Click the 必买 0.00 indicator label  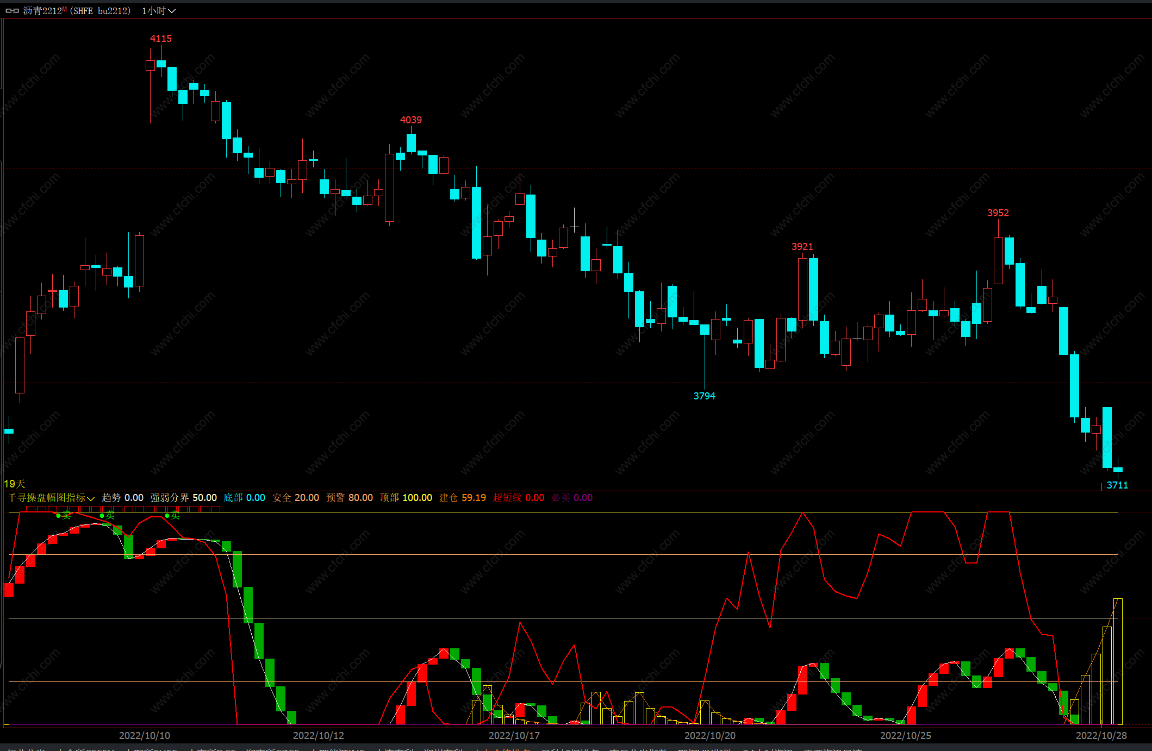571,498
